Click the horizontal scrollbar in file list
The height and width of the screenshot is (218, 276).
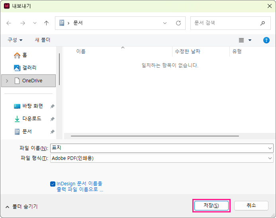coord(155,136)
